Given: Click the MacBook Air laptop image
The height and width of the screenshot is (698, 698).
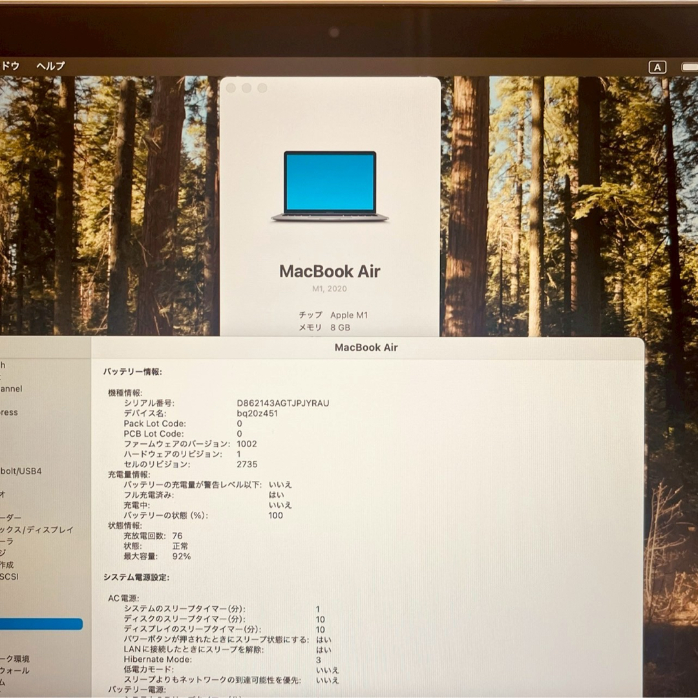Looking at the screenshot, I should [x=330, y=186].
